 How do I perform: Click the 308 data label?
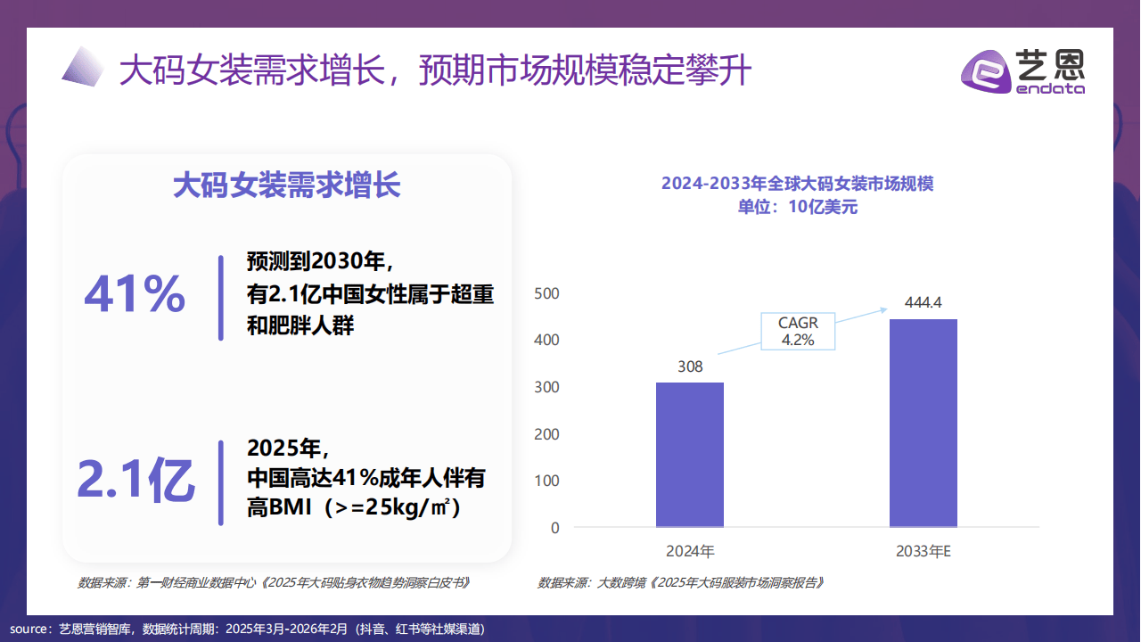(x=690, y=366)
